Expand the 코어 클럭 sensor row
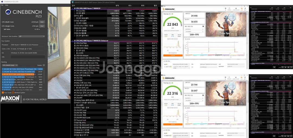This screenshot has width=293, height=138. pos(75,13)
